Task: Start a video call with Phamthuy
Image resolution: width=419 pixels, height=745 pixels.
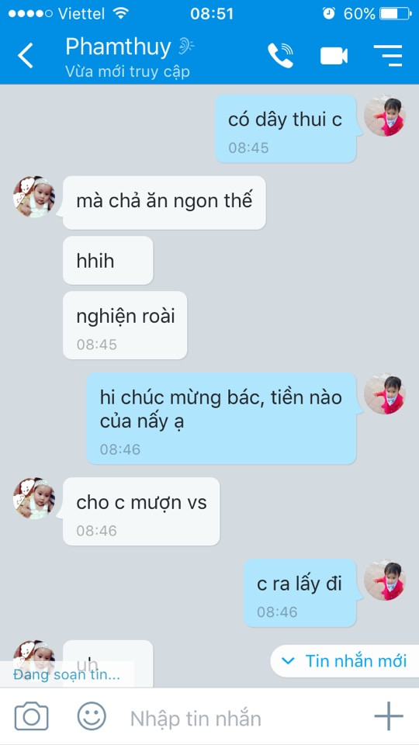Action: tap(334, 56)
